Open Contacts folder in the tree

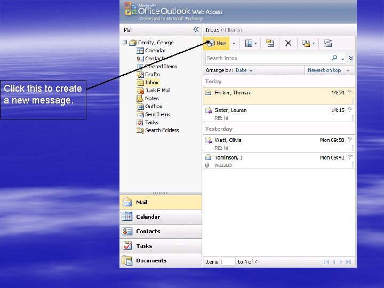pos(155,59)
